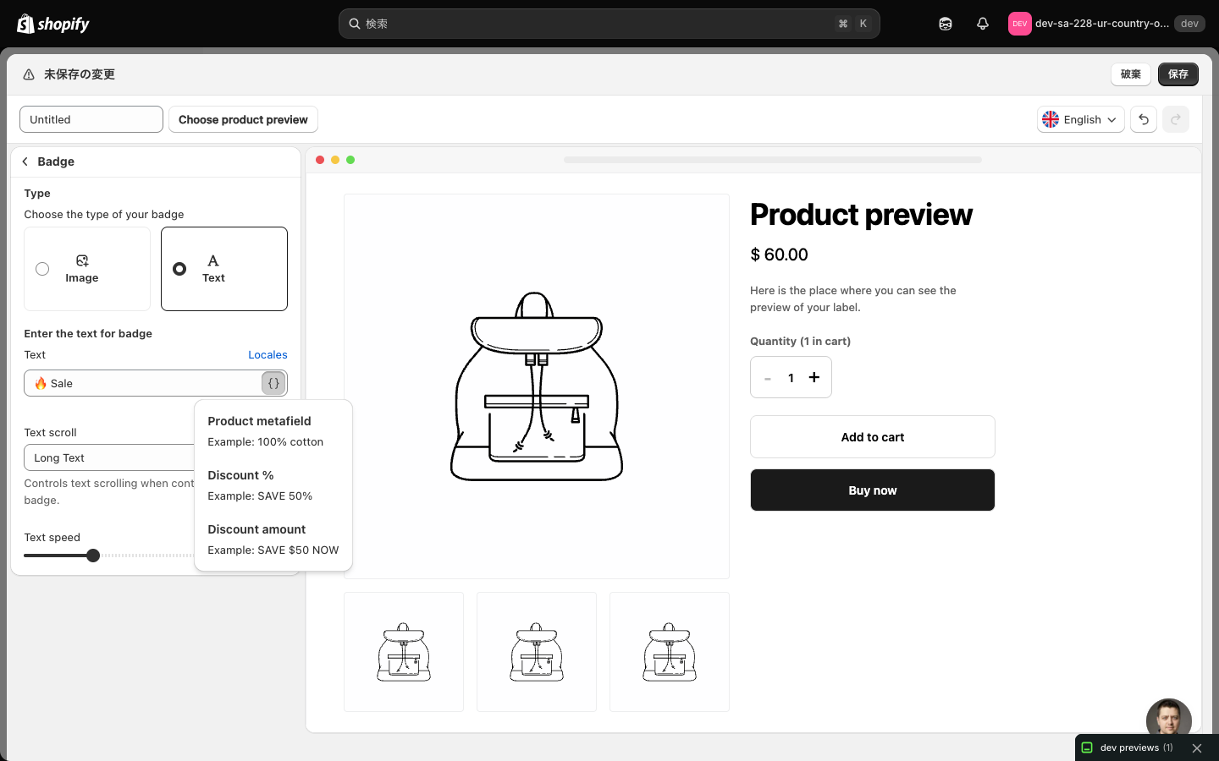Select the middle backpack thumbnail
1219x761 pixels.
(537, 652)
